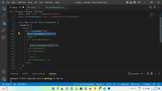The width and height of the screenshot is (162, 91).
Task: Open taskbar Search icon
Action: point(58,88)
